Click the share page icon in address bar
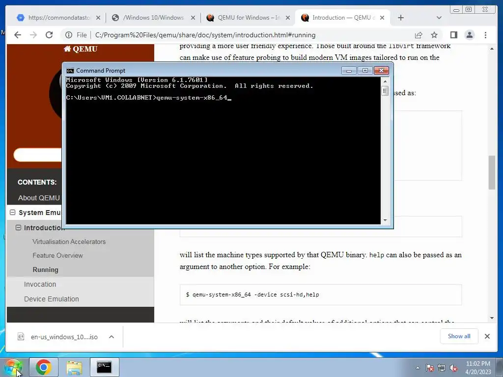Image resolution: width=503 pixels, height=377 pixels. click(x=419, y=35)
